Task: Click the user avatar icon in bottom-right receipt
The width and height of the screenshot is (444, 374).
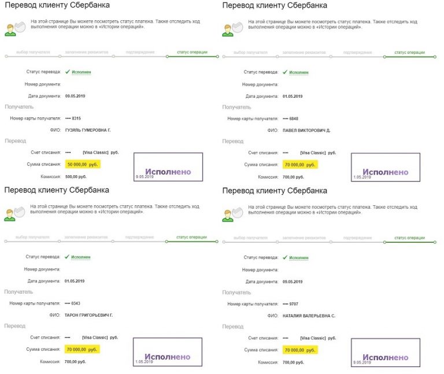Action: click(x=228, y=216)
